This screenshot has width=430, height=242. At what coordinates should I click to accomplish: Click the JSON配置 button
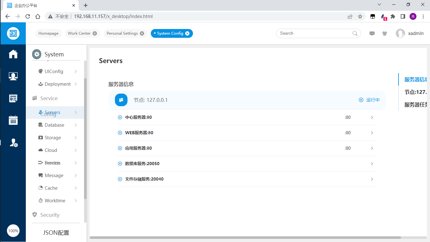click(x=56, y=233)
